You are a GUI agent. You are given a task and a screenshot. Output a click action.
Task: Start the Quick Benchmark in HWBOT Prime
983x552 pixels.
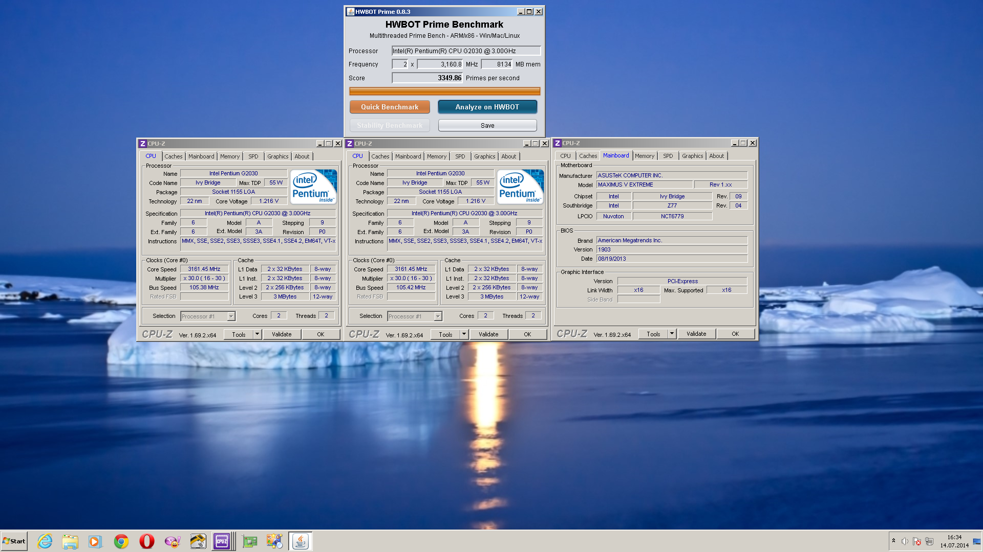pos(390,107)
